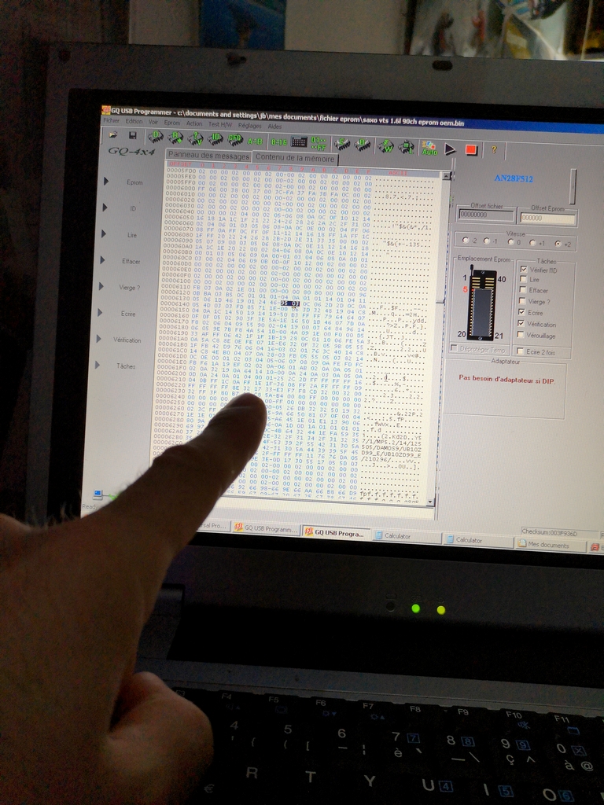Screen dimensions: 604x805
Task: Click the open file folder icon
Action: tap(113, 135)
